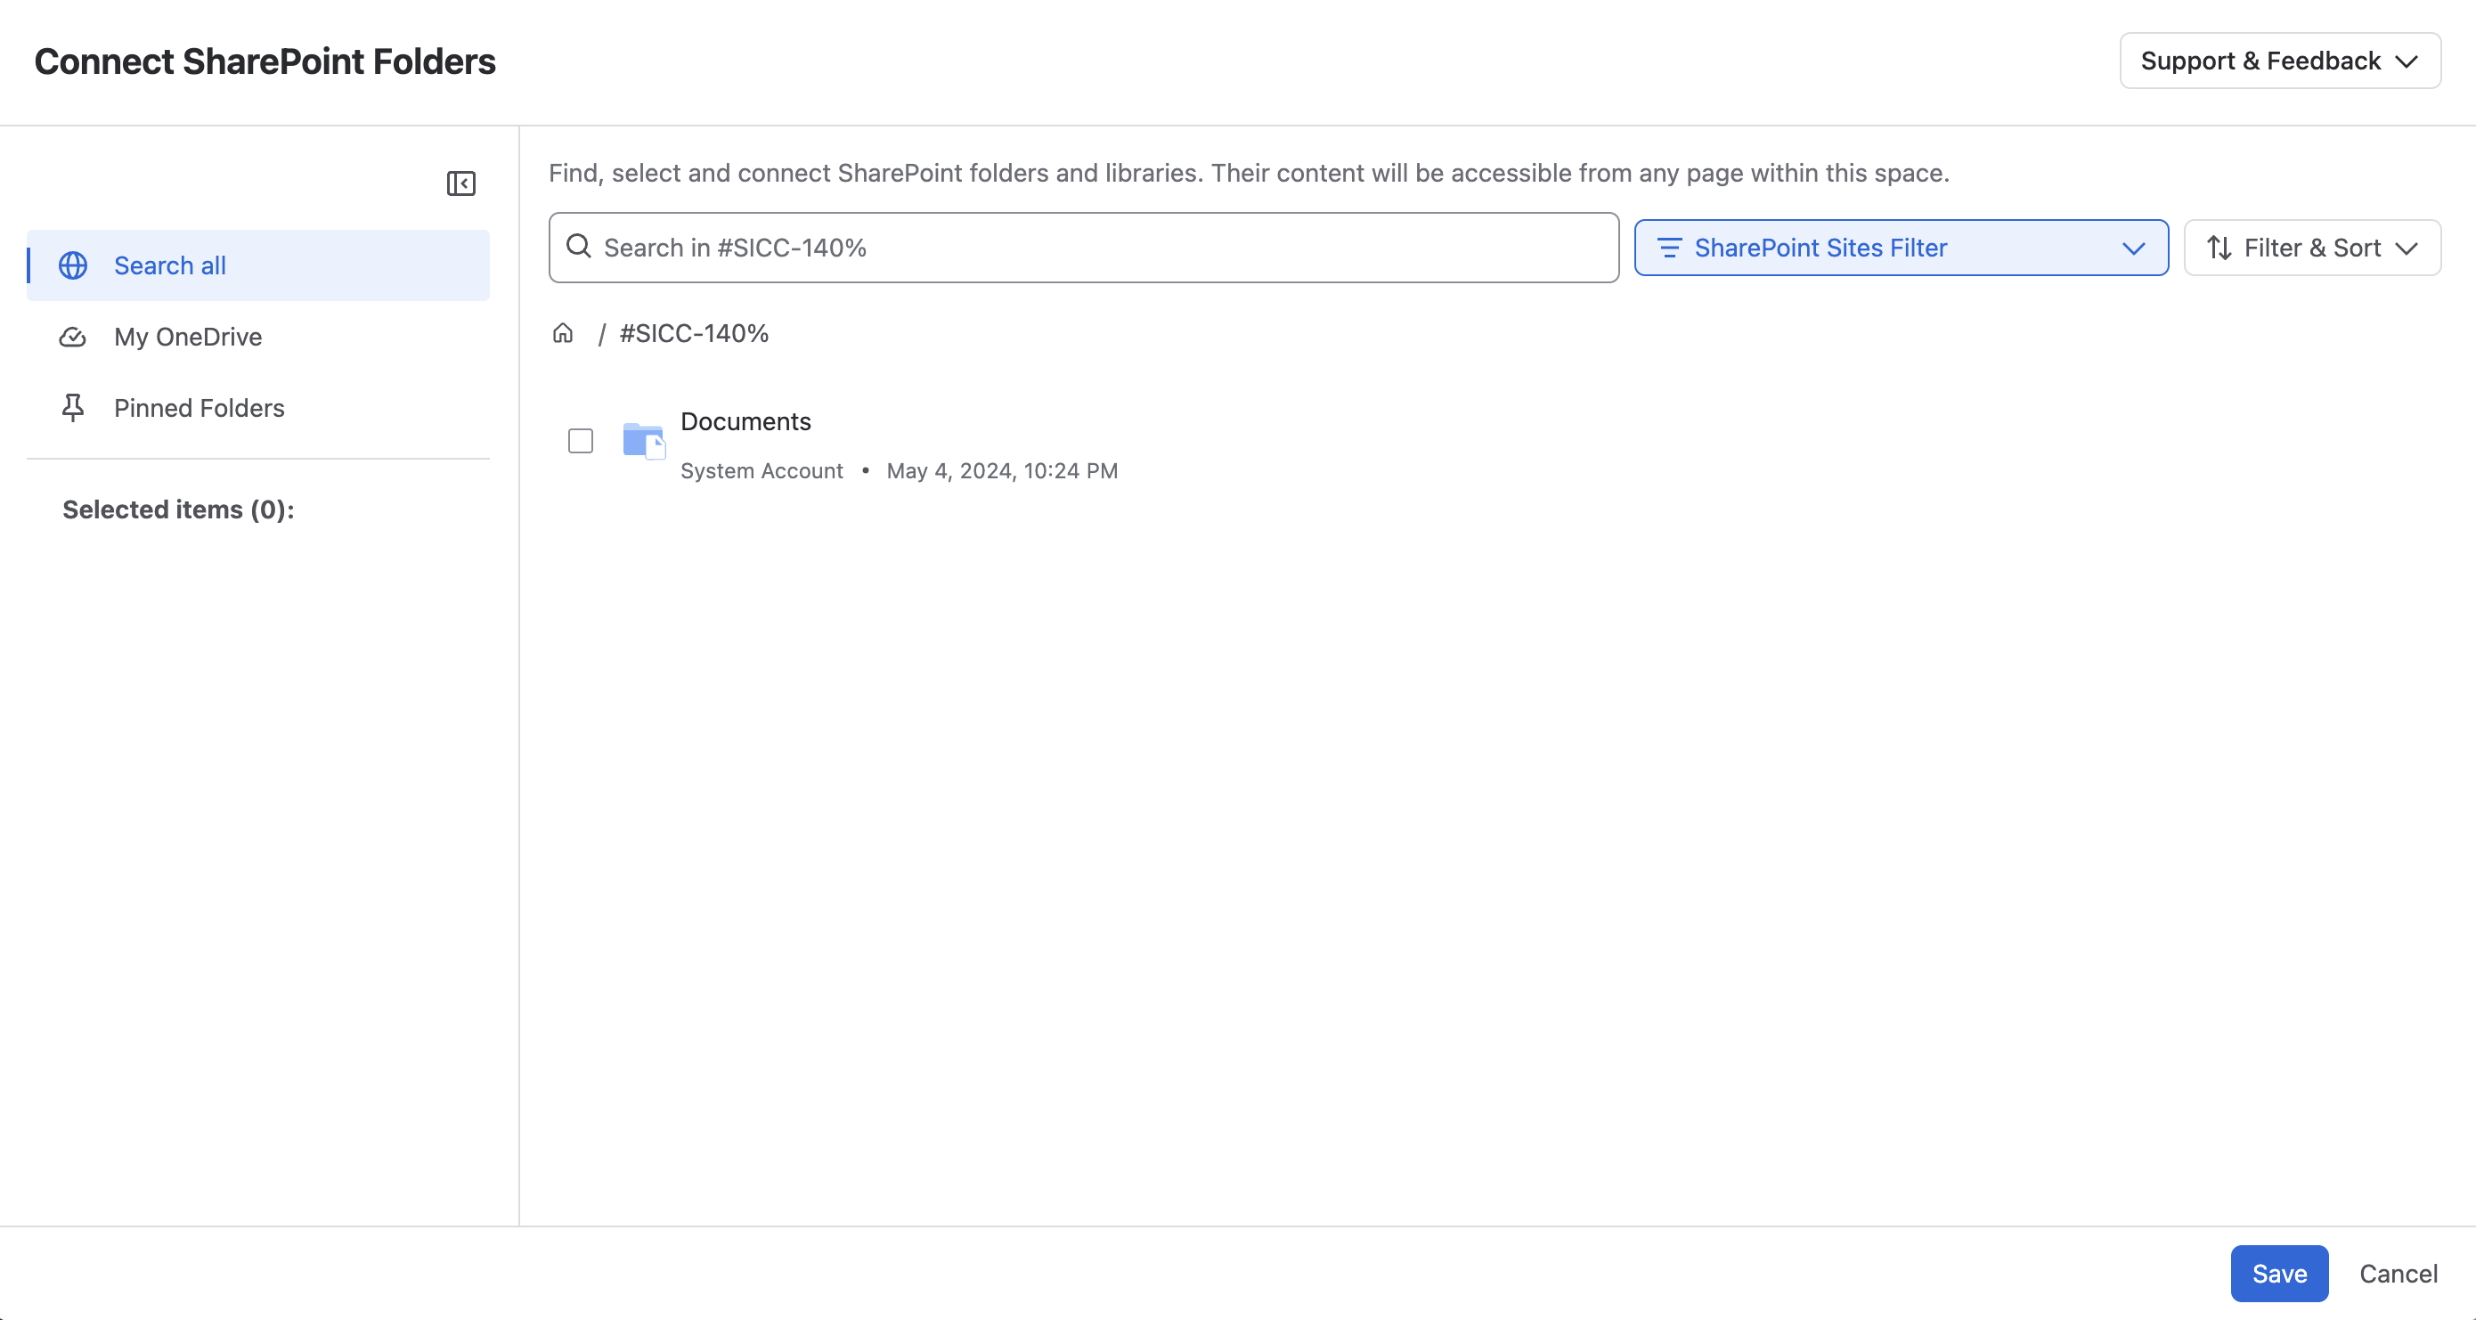Click the home breadcrumb icon
Viewport: 2476px width, 1320px height.
click(x=562, y=334)
